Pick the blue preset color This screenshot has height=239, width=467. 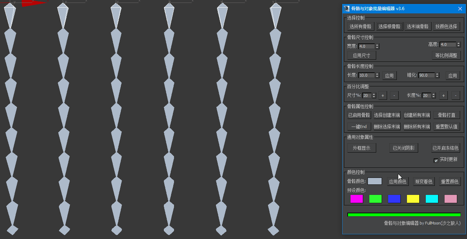[x=394, y=199]
